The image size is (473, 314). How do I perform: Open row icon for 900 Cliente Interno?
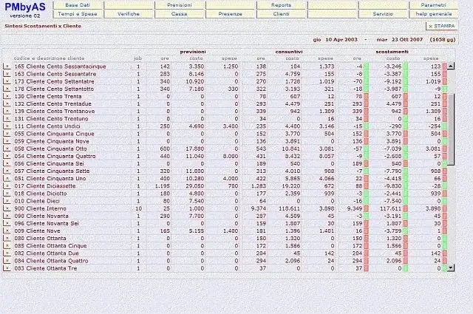[x=7, y=208]
